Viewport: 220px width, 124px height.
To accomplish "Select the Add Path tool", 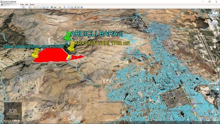I will click(x=41, y=7).
